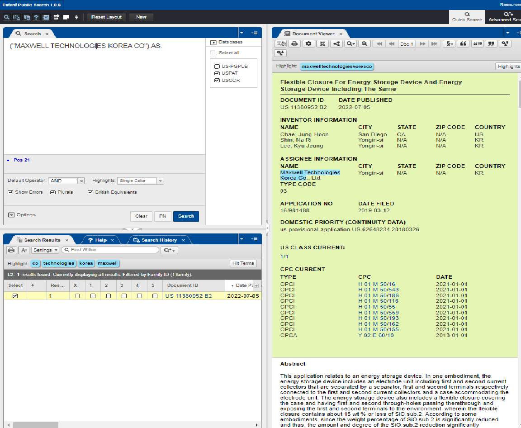Screen dimensions: 521x428
Task: Open the Highlights Single Color dropdown
Action: (160, 181)
